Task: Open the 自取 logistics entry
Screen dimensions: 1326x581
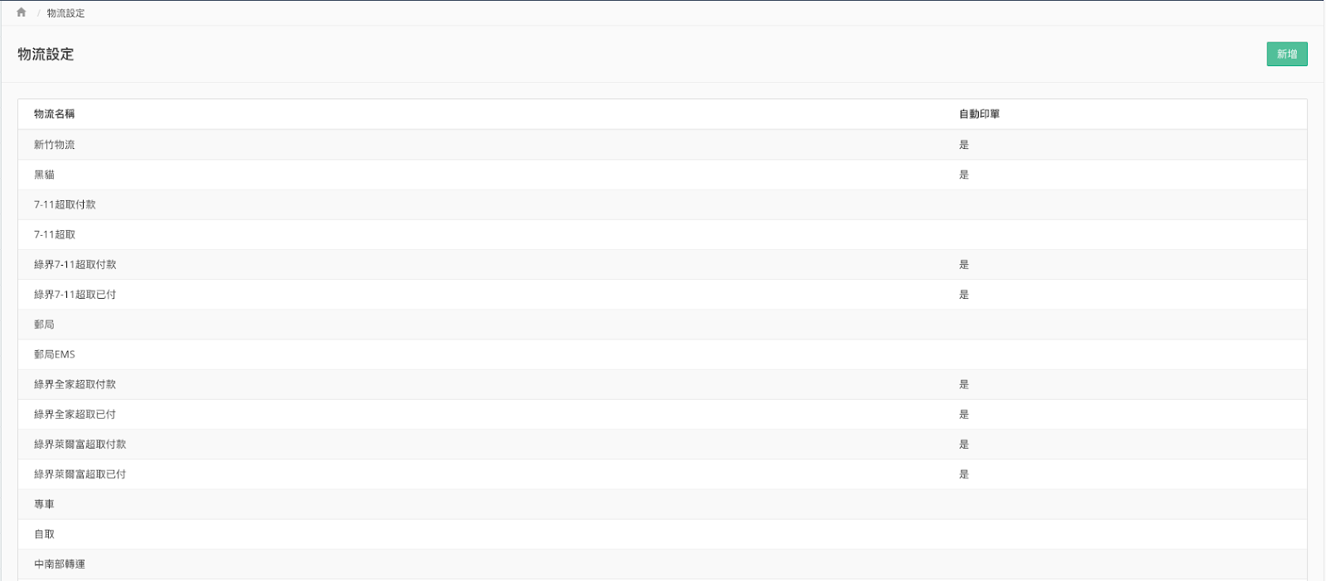Action: point(662,534)
